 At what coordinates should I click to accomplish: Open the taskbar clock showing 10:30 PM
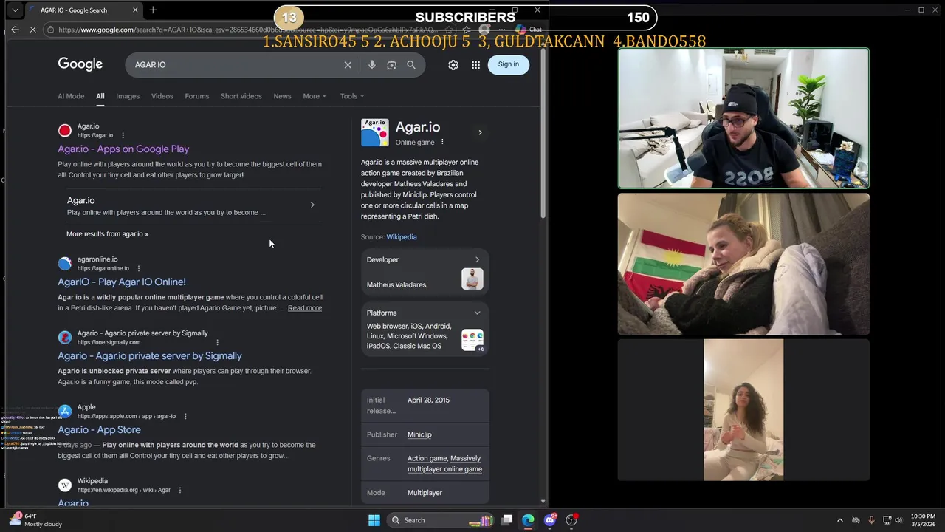pos(923,520)
